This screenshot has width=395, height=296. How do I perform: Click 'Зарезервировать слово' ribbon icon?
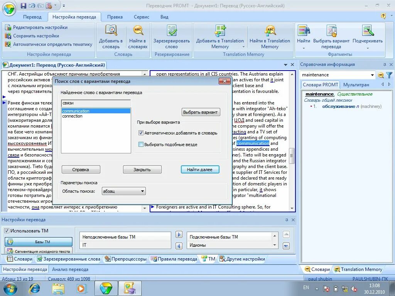pos(172,37)
